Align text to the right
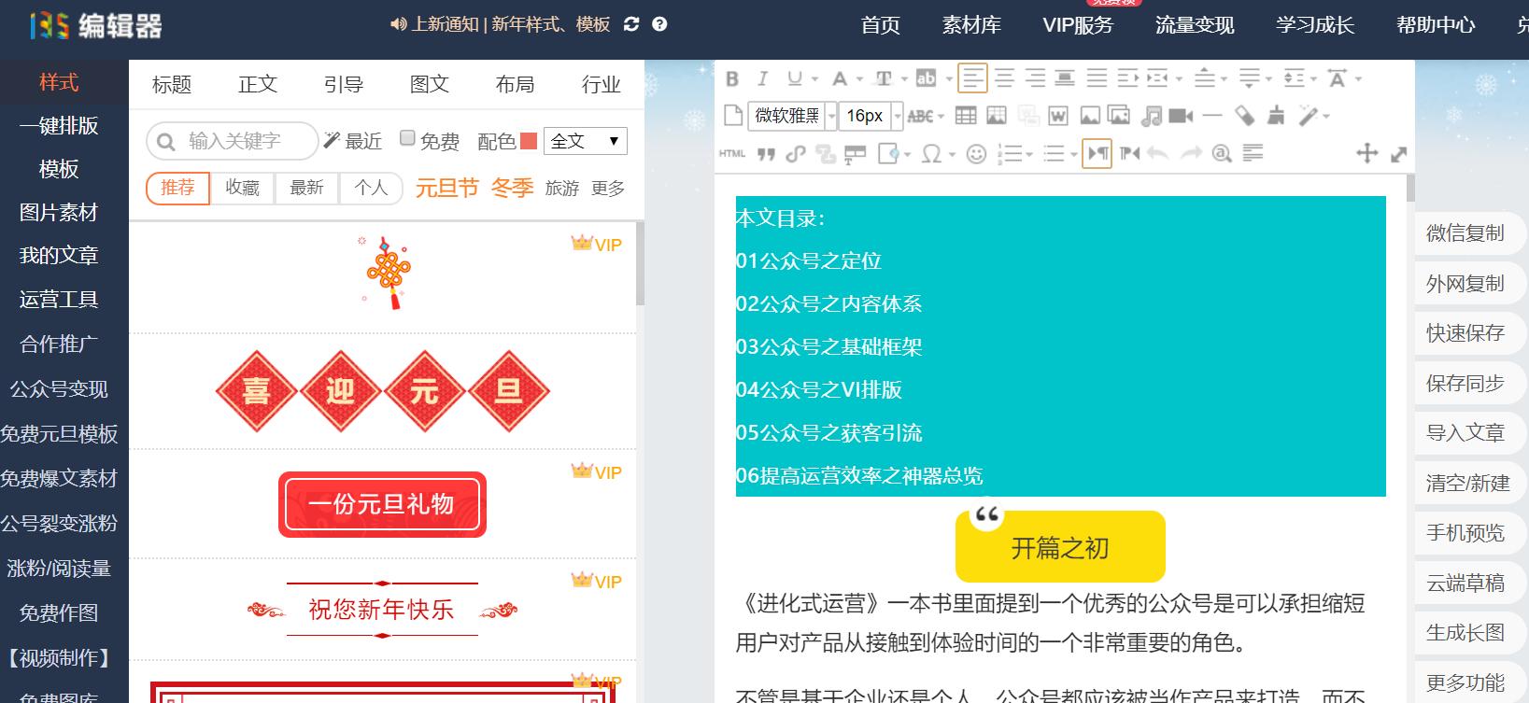 [x=1035, y=78]
